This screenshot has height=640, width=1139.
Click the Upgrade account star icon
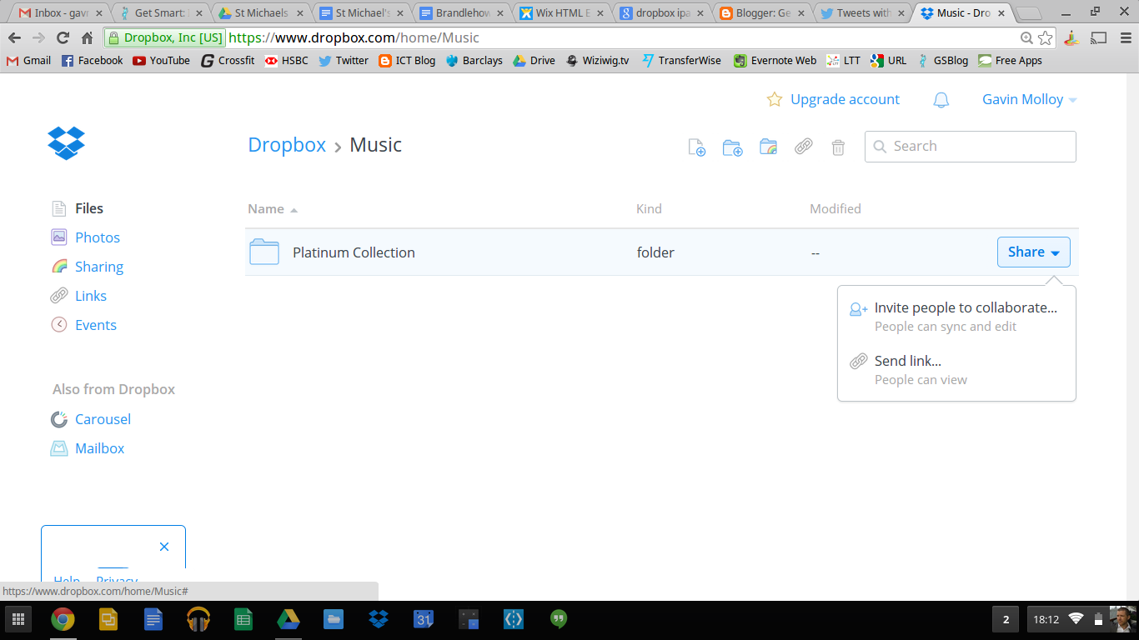[x=775, y=99]
